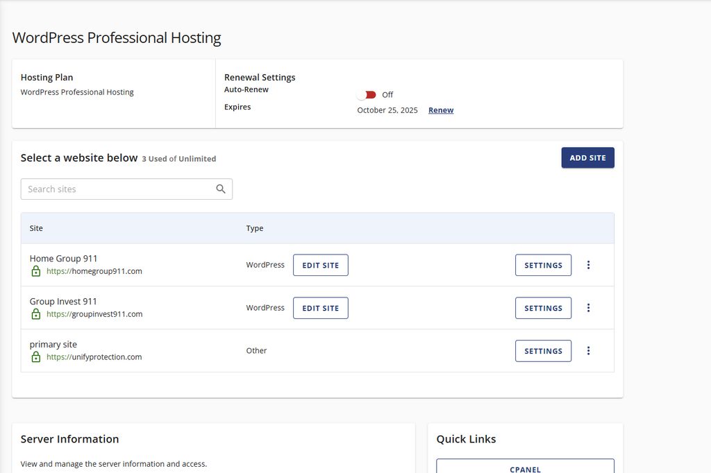Screen dimensions: 711x473
Task: Open the more-options menu for Home Group 911
Action: (x=588, y=265)
